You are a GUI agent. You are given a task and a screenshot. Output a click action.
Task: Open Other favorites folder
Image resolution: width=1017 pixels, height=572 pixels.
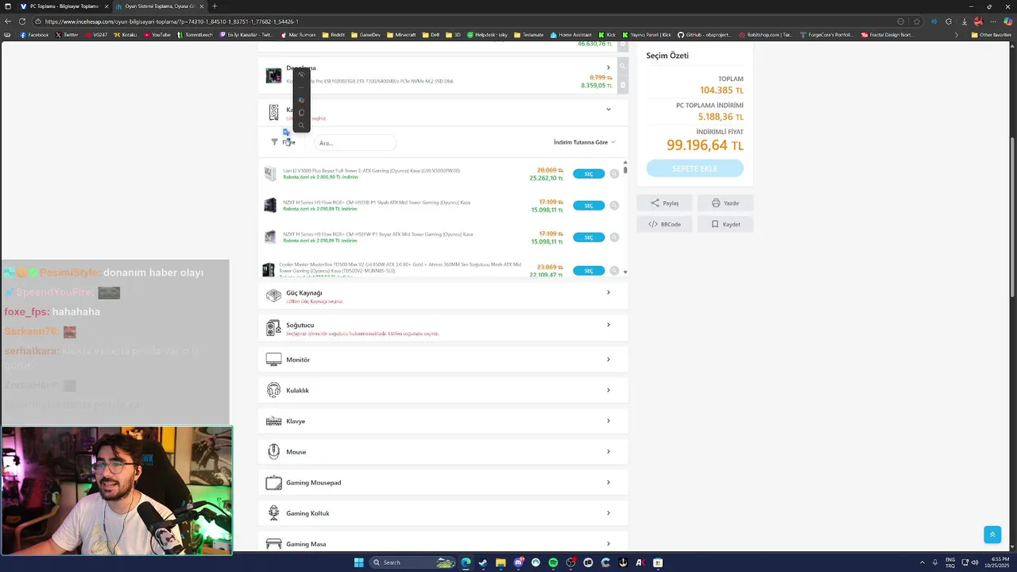[991, 35]
